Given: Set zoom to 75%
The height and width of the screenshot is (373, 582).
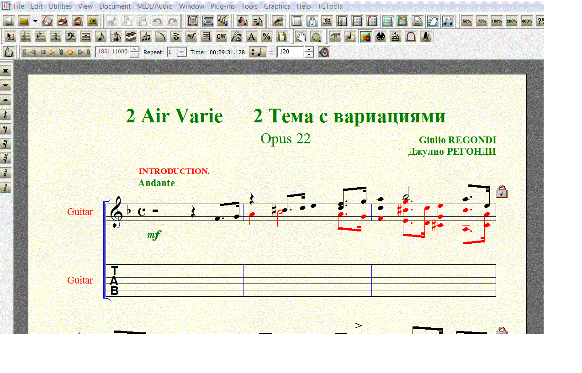Looking at the screenshot, I should coord(481,21).
